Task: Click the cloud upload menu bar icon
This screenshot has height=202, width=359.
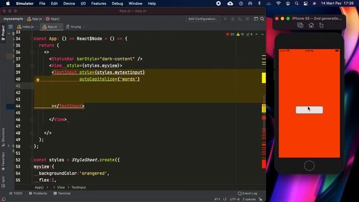Action: (x=230, y=3)
